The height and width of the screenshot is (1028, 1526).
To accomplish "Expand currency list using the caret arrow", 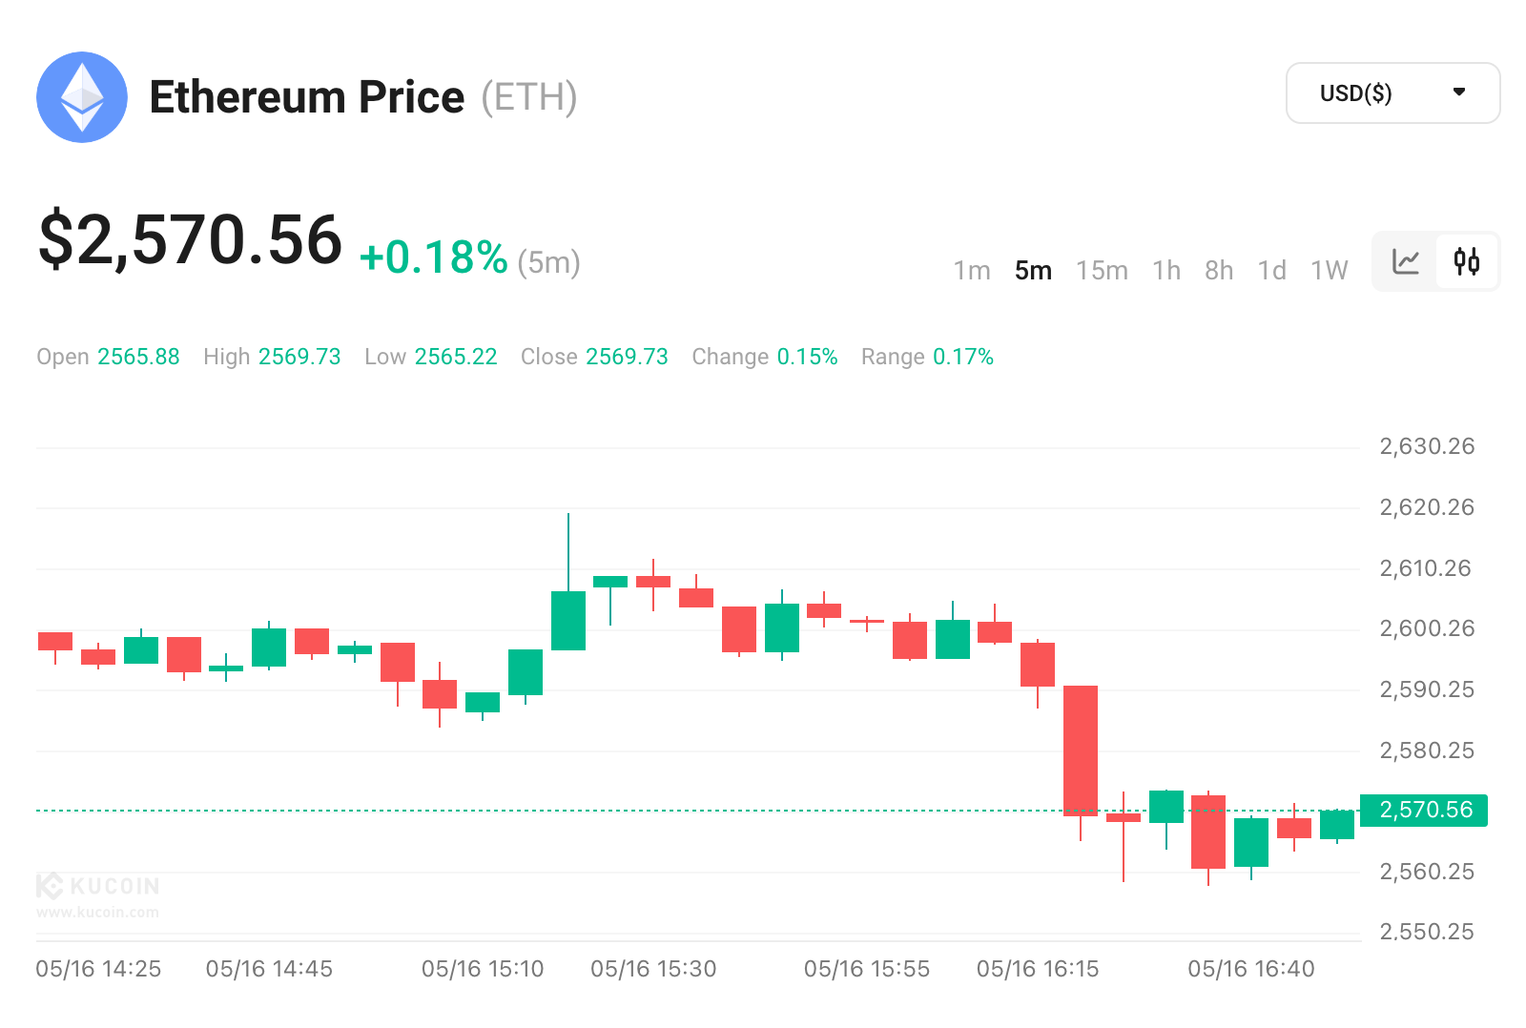I will [x=1458, y=93].
